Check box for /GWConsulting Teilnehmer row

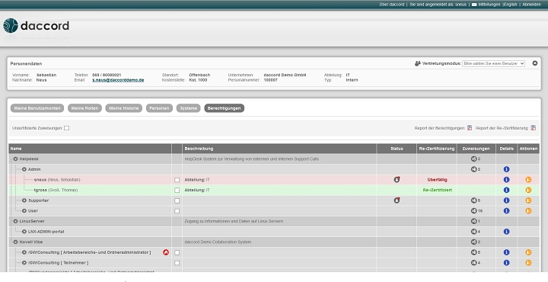click(x=177, y=263)
